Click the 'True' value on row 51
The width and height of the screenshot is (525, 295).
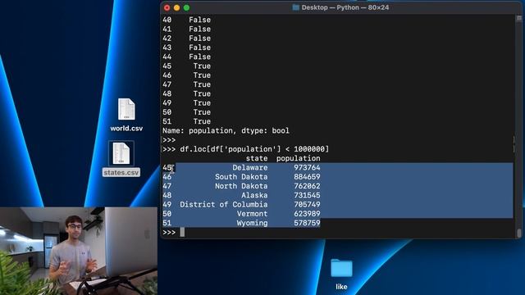coord(202,121)
